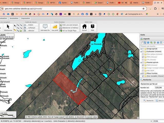This screenshot has width=164, height=123.
Task: Go to Accueil home icon
Action: pos(84,27)
